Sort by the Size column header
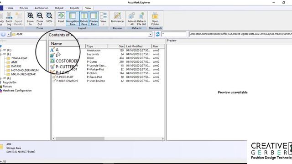The image size is (292, 164). tap(116, 46)
